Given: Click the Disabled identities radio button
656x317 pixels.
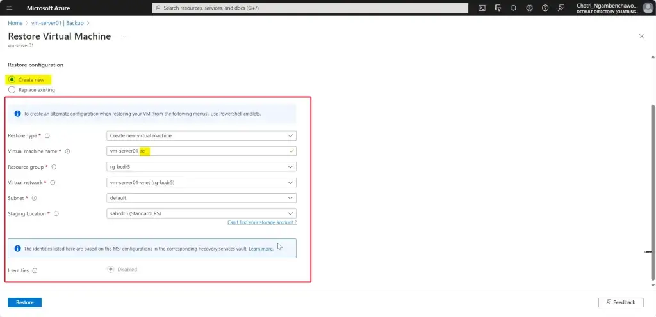Looking at the screenshot, I should (x=111, y=270).
